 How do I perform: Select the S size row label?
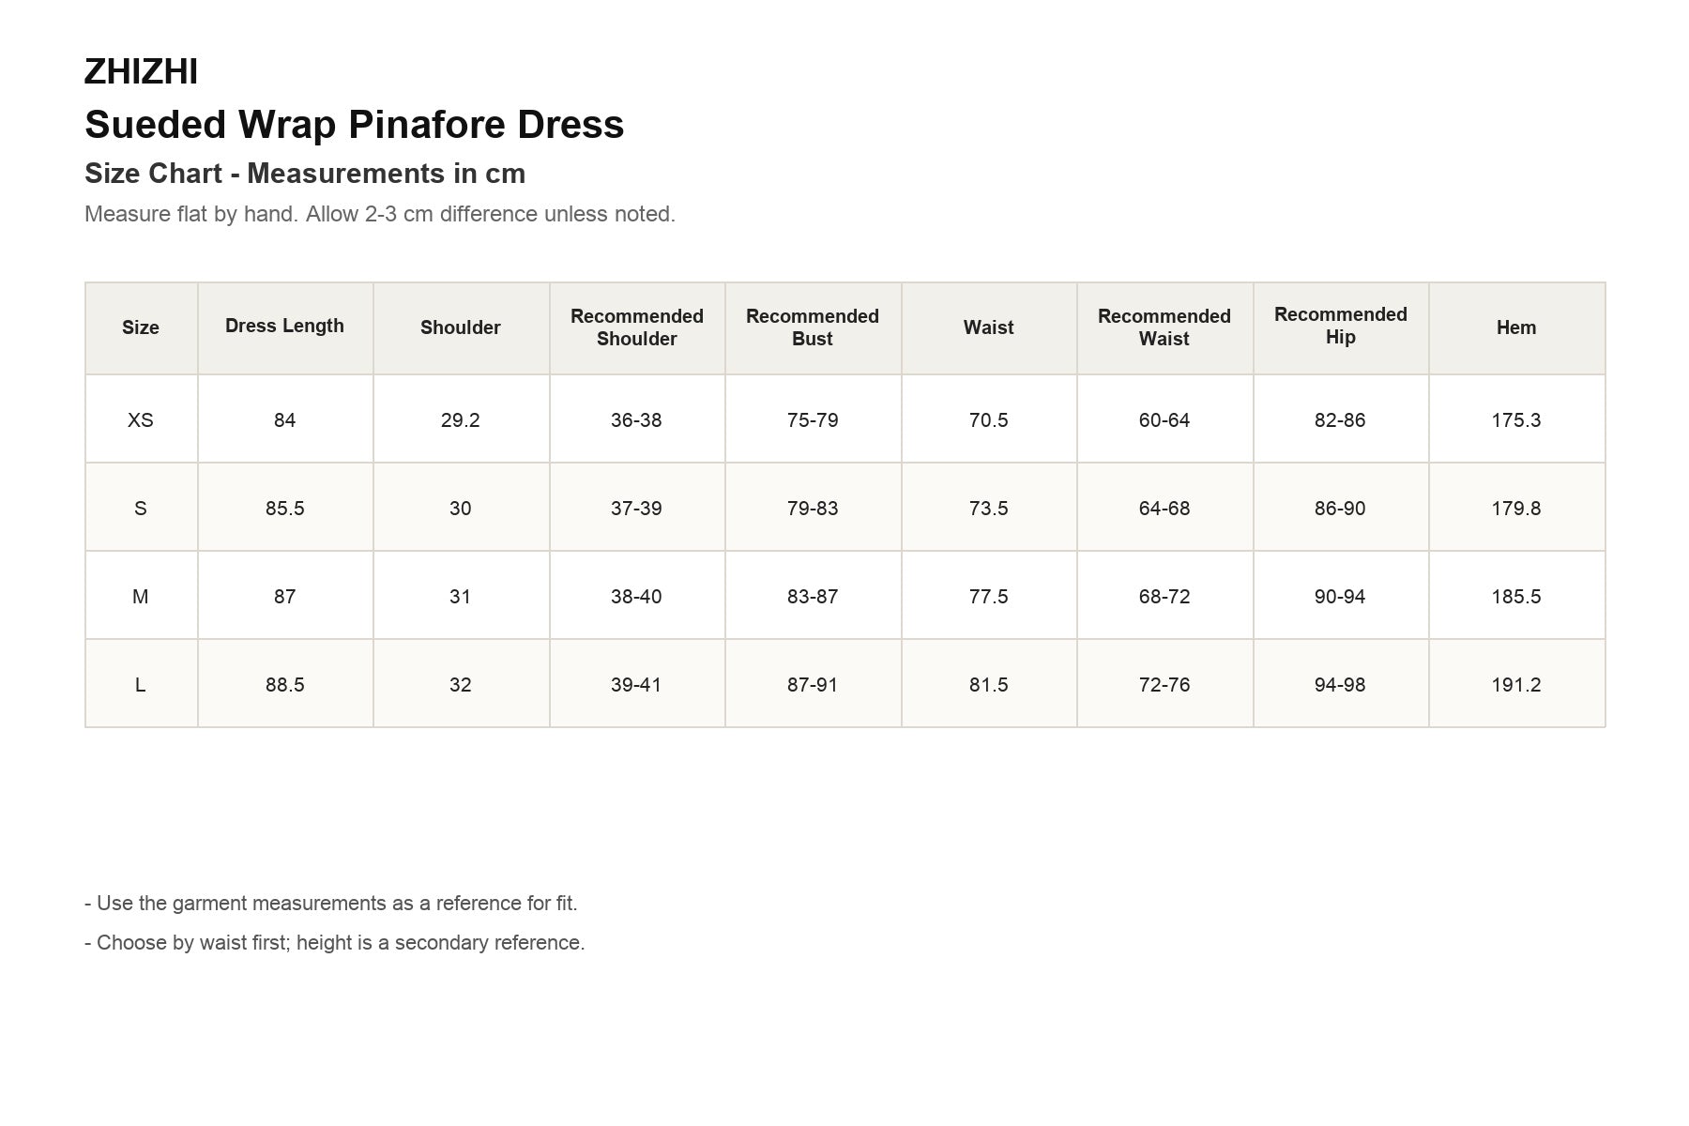(x=141, y=508)
